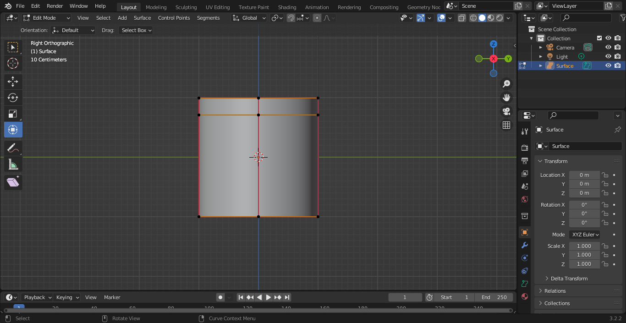Open the XYZ Euler rotation mode dropdown
626x323 pixels.
584,235
